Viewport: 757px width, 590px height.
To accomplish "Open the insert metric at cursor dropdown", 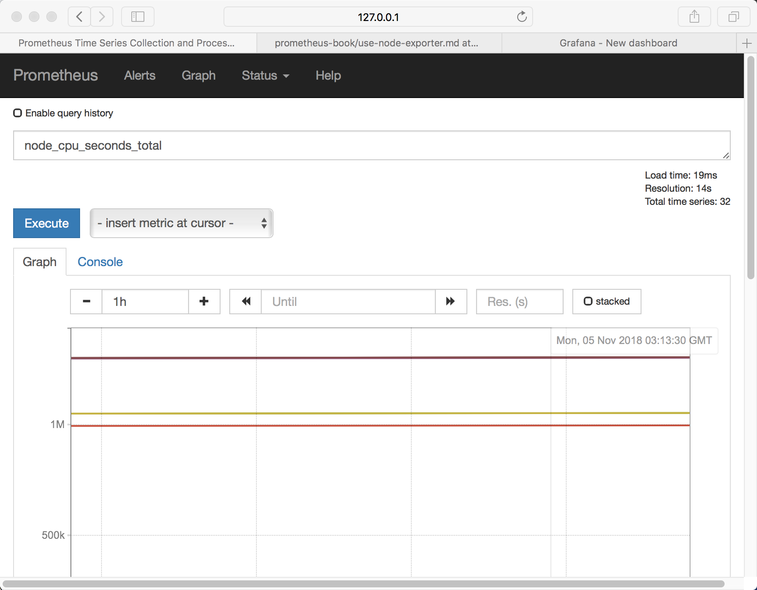I will (x=182, y=223).
